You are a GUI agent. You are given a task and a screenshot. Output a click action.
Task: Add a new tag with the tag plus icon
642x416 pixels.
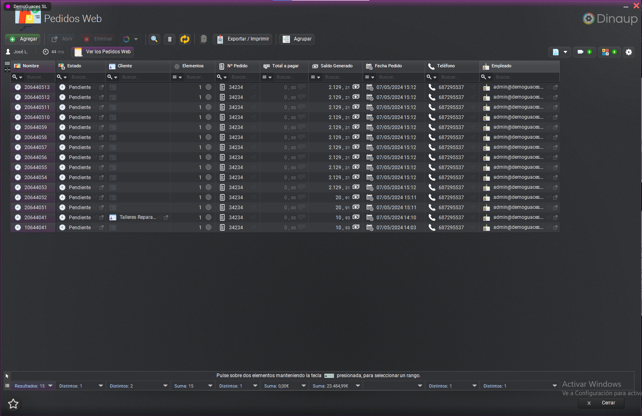(589, 52)
